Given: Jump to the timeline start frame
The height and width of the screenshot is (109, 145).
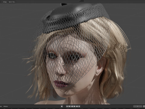Looking at the screenshot, I should pos(67,106).
